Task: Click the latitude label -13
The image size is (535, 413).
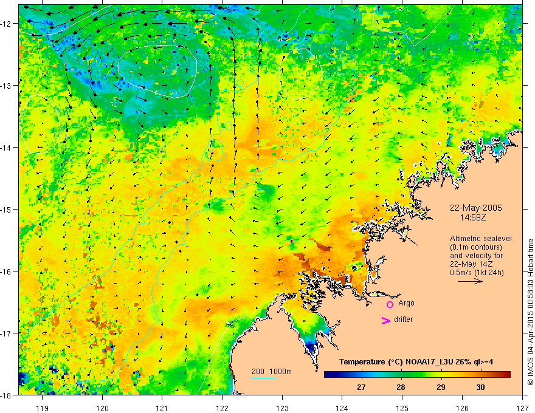Action: tap(7, 86)
